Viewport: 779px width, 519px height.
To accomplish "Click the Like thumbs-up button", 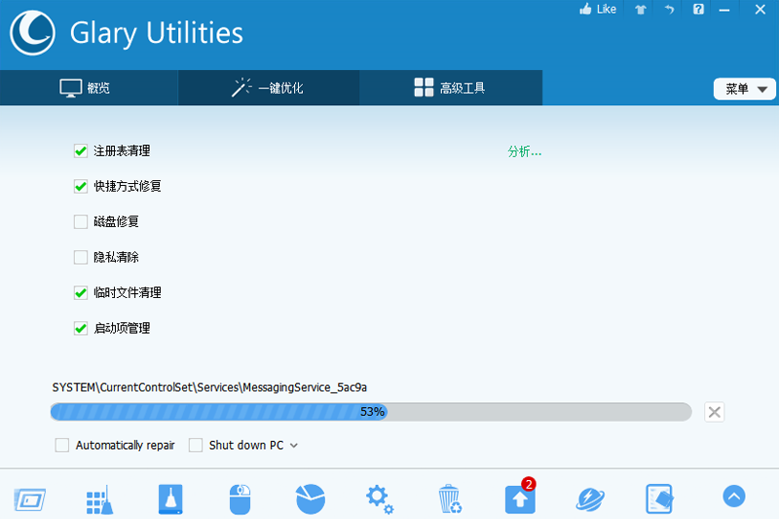I will (598, 9).
